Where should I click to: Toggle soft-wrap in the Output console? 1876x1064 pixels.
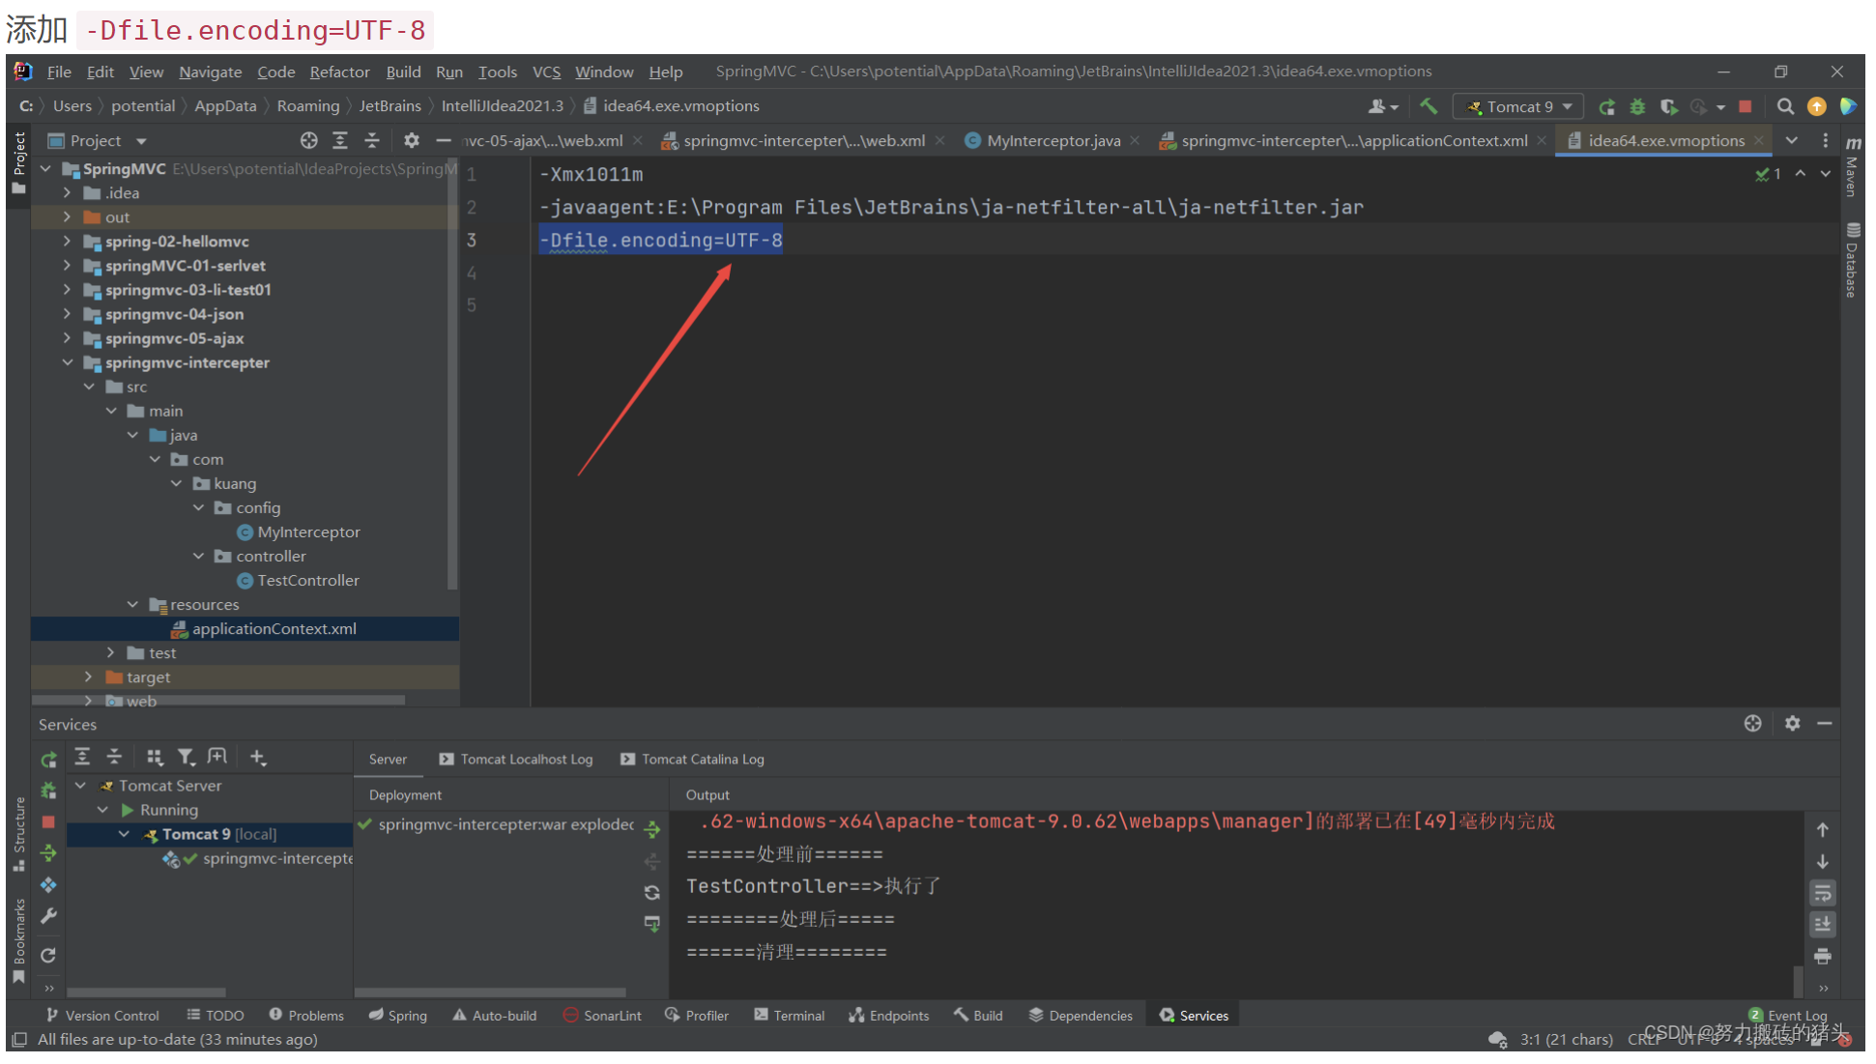click(1823, 893)
